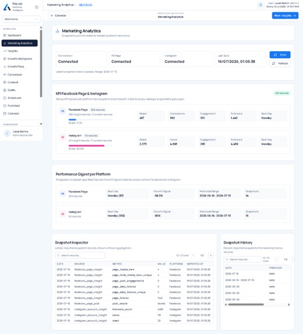Click the Instagram Connected status card

[x=188, y=59]
